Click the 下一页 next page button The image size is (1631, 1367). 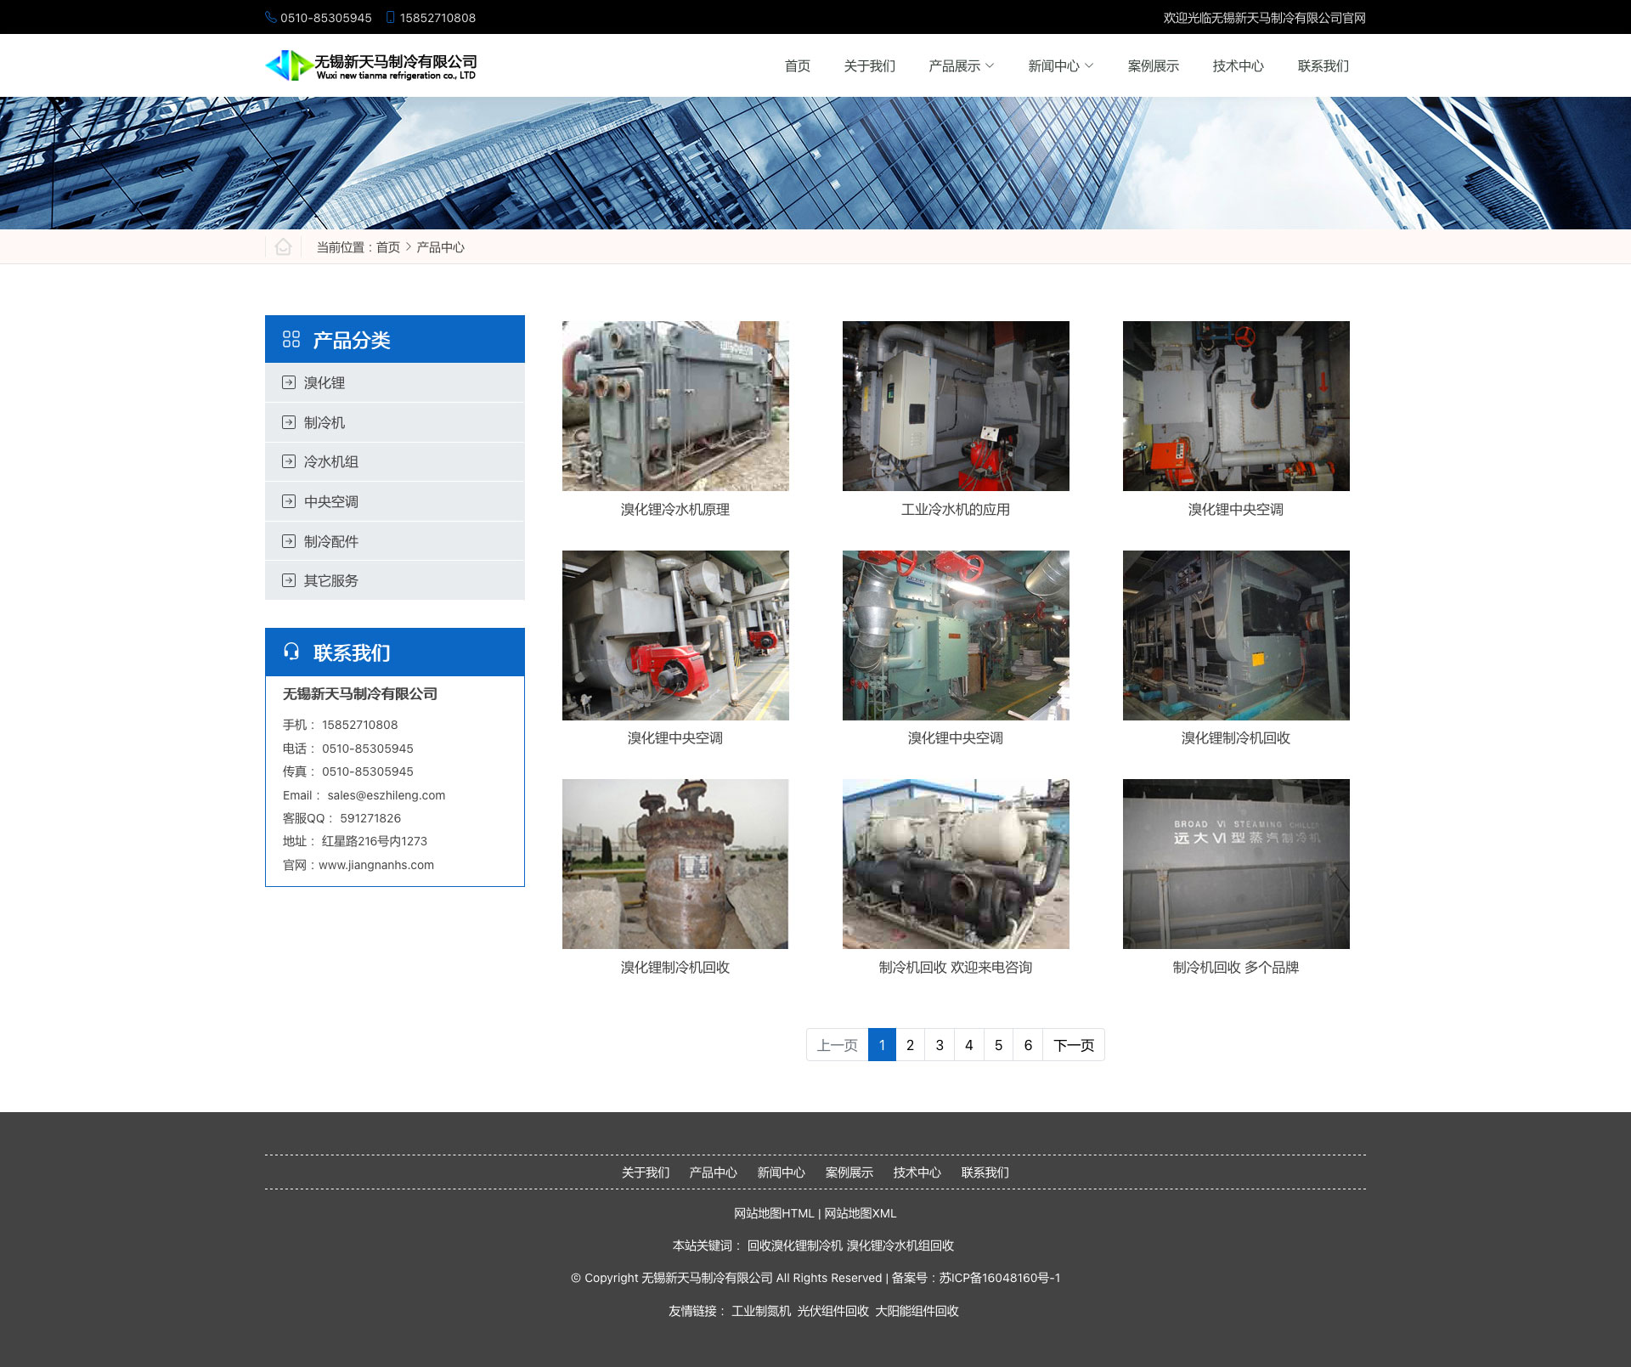point(1073,1045)
